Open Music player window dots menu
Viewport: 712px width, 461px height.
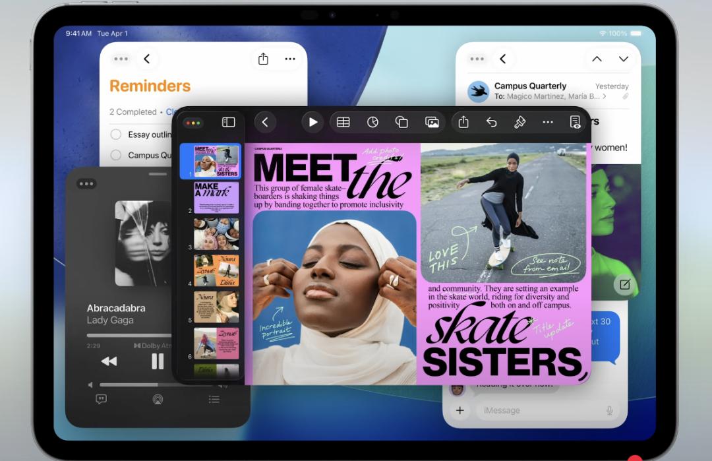pyautogui.click(x=86, y=184)
